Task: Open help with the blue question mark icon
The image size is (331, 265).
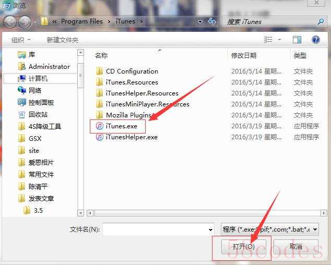Action: (x=315, y=40)
